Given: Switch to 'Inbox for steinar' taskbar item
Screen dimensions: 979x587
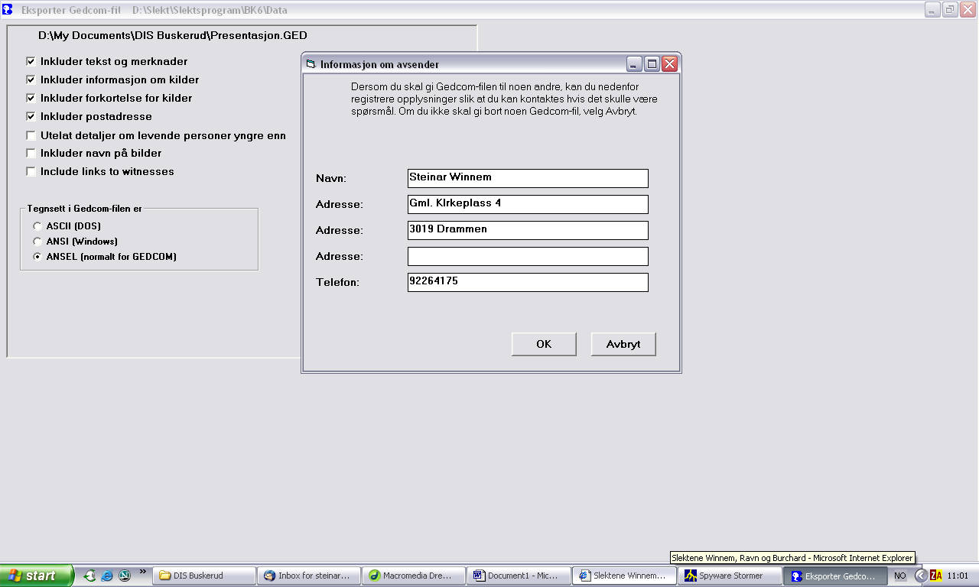Looking at the screenshot, I should click(x=309, y=576).
